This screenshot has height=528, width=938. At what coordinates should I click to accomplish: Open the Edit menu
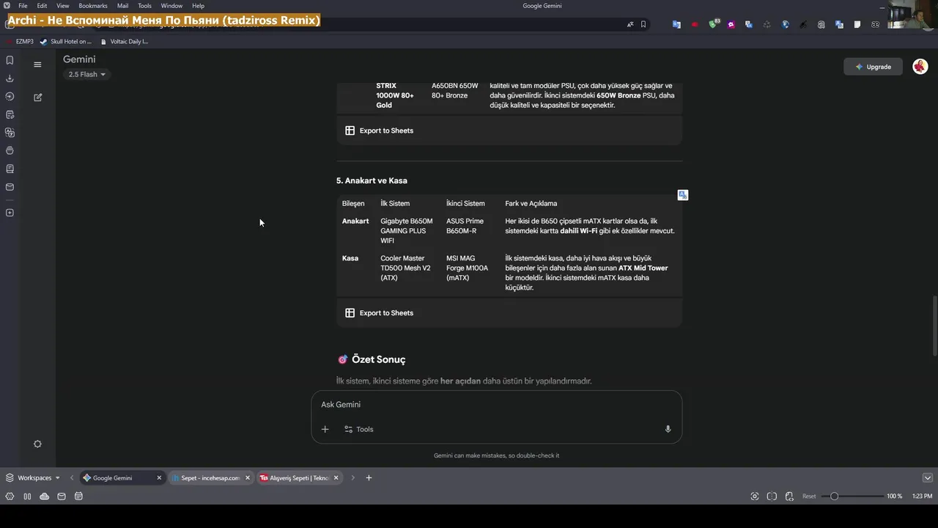42,6
